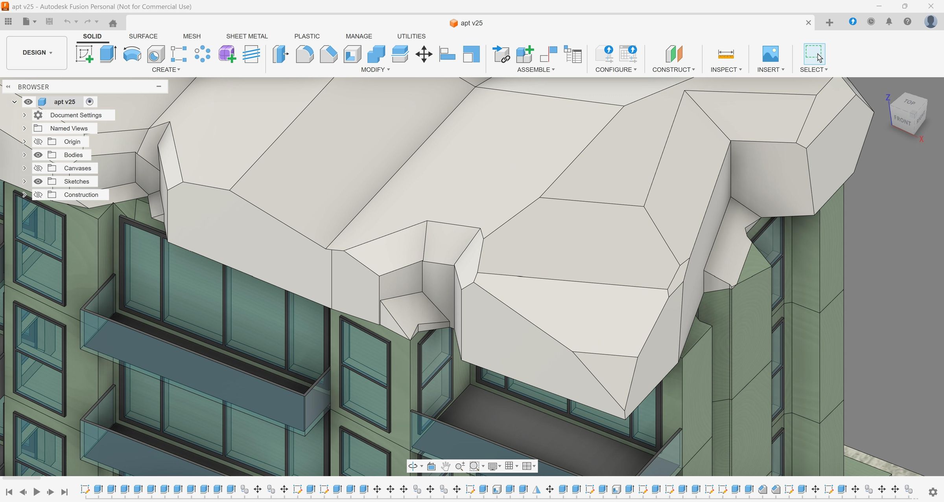This screenshot has height=502, width=944.
Task: Expand the Named Views node
Action: 24,128
